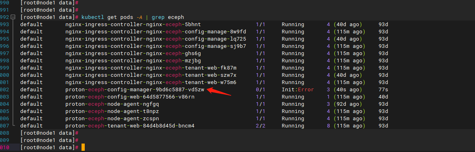Click the prompt text on line 991
This screenshot has width=475, height=152.
(50, 10)
